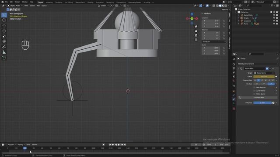This screenshot has width=280, height=157.
Task: Open the Output properties tab icon
Action: (234, 68)
